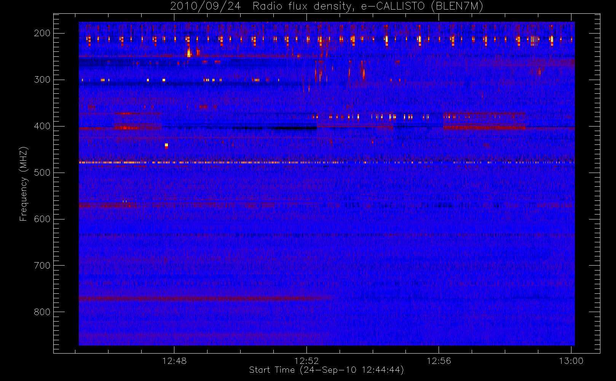This screenshot has width=616, height=381.
Task: Select the 200 frequency tick label
Action: pyautogui.click(x=42, y=33)
